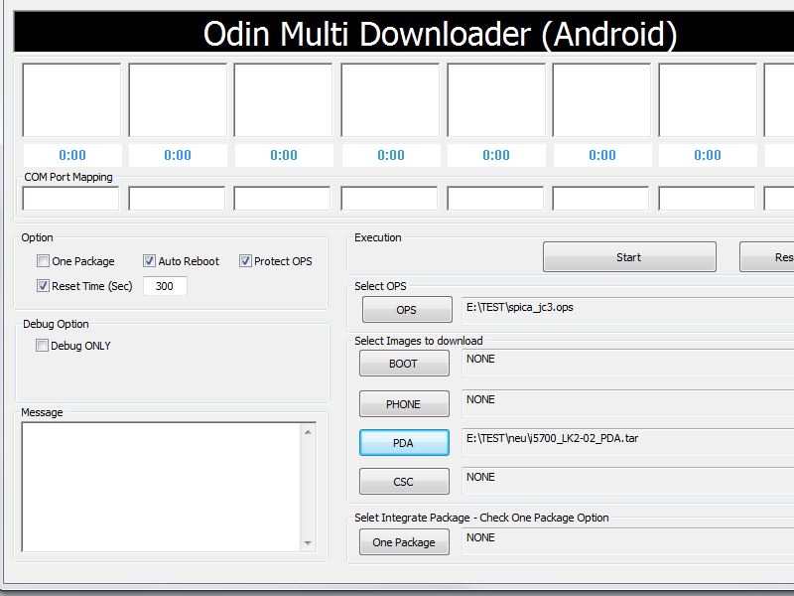Open the PDA file chooser
Viewport: 794px width, 596px height.
coord(404,443)
